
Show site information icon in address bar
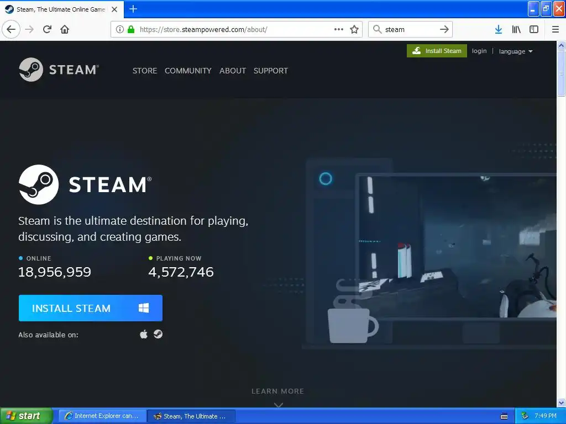click(x=120, y=29)
